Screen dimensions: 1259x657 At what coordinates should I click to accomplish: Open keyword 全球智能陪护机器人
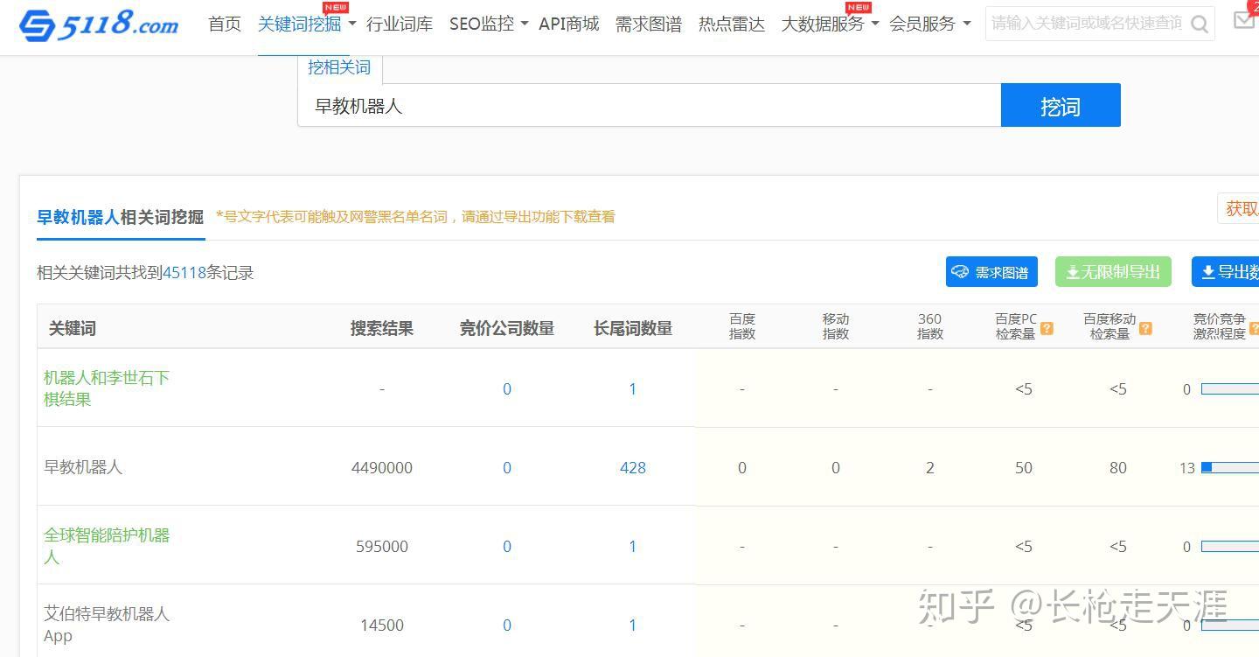click(107, 546)
